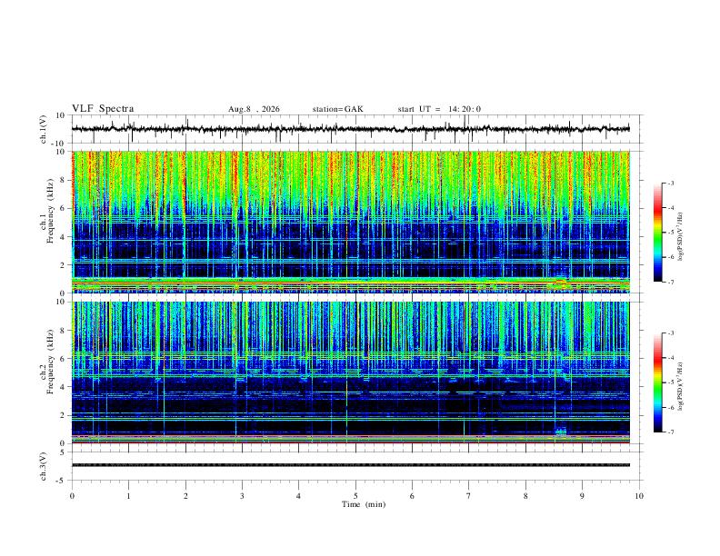This screenshot has width=720, height=556.
Task: Click the ch.1 spectrogram upper panel
Action: (x=351, y=222)
